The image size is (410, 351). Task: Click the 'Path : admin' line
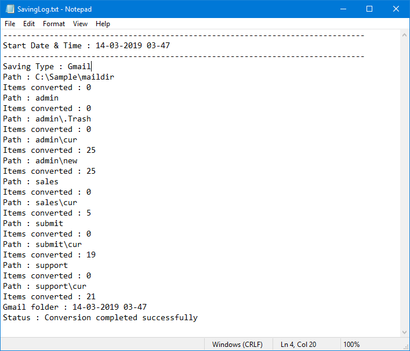click(31, 98)
